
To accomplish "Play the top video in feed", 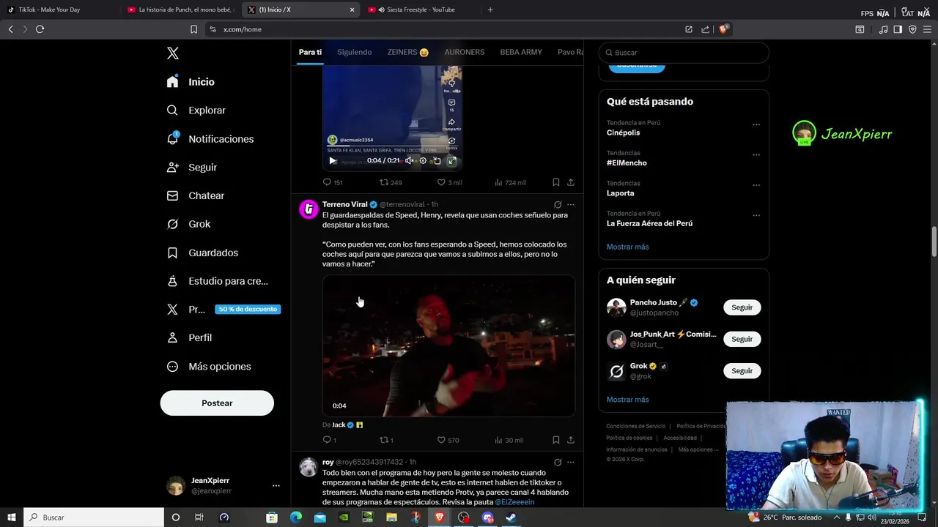I will tap(333, 161).
